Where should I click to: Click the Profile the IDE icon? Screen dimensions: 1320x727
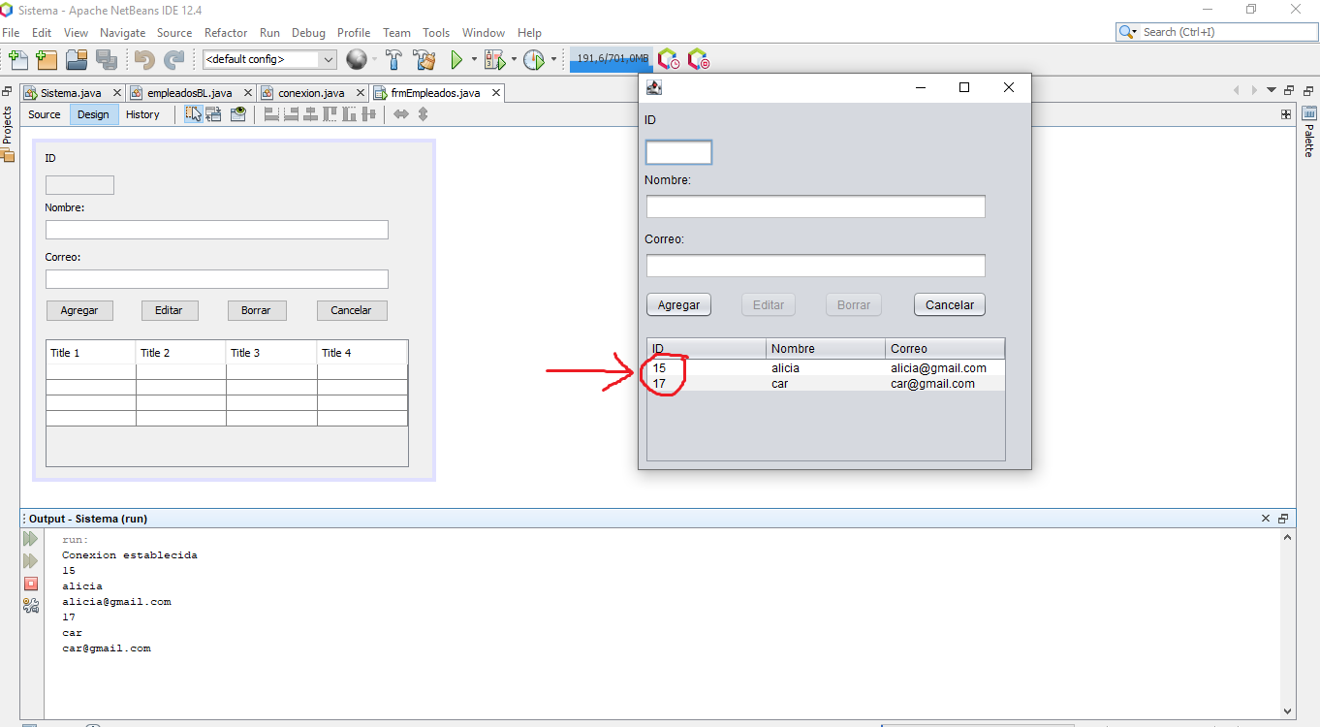click(x=669, y=60)
